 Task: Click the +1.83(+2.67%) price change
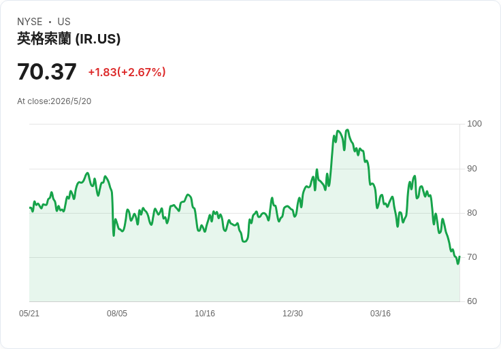pyautogui.click(x=127, y=72)
